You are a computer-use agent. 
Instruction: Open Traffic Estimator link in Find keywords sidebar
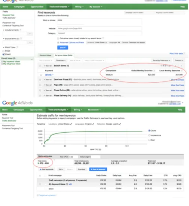[9, 18]
